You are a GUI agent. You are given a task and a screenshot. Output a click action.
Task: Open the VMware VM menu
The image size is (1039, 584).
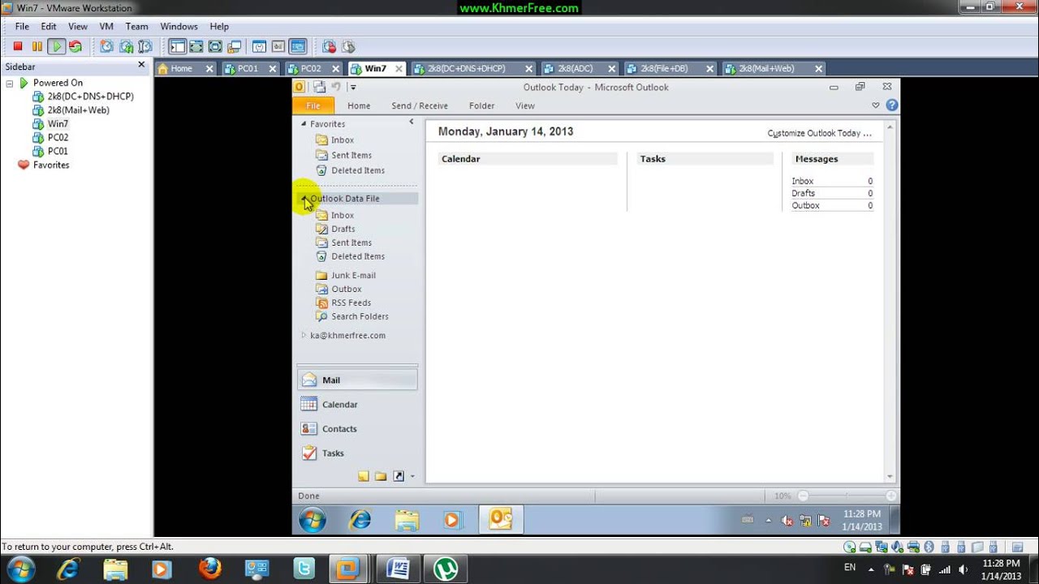tap(106, 26)
